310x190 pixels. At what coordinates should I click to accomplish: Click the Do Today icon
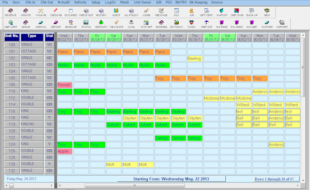pyautogui.click(x=177, y=24)
